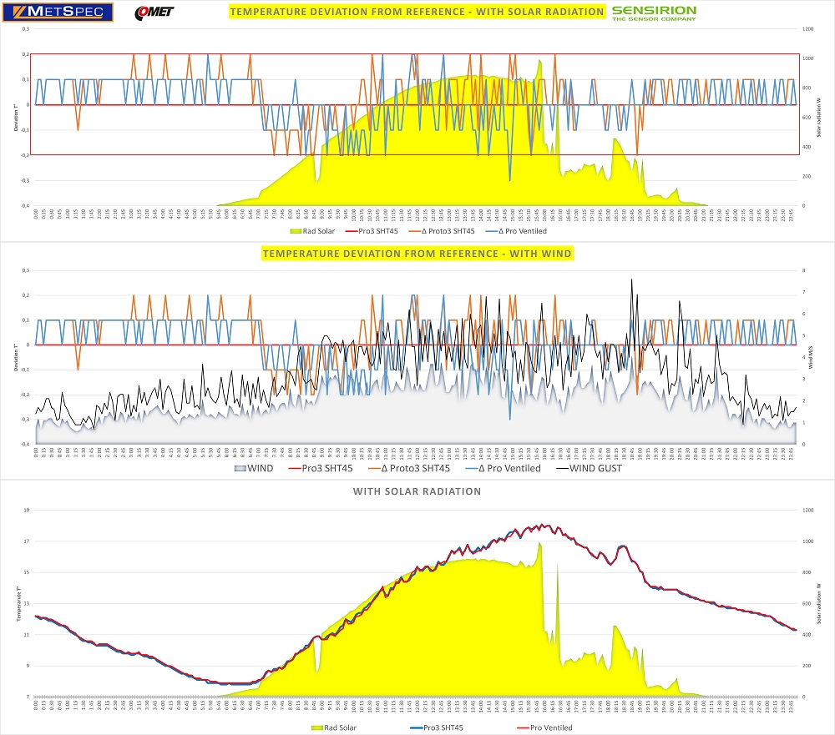Viewport: 835px width, 735px height.
Task: Click 'Solar radiation W' axis label on top chart
Action: click(817, 117)
